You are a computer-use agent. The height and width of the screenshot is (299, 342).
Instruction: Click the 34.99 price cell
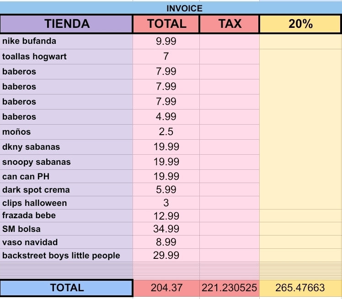click(166, 229)
